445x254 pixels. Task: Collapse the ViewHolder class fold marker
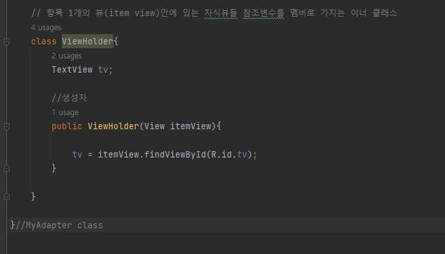[x=7, y=42]
